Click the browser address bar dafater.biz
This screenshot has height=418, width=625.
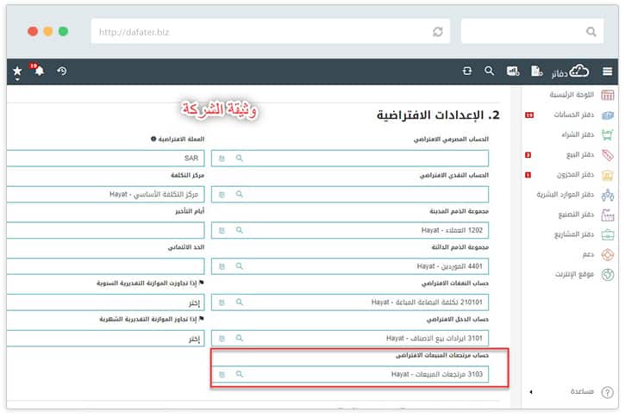[x=259, y=32]
